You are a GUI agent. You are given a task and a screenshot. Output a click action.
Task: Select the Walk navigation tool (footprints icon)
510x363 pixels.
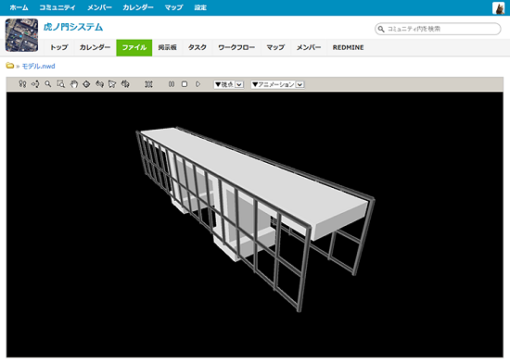pyautogui.click(x=22, y=84)
